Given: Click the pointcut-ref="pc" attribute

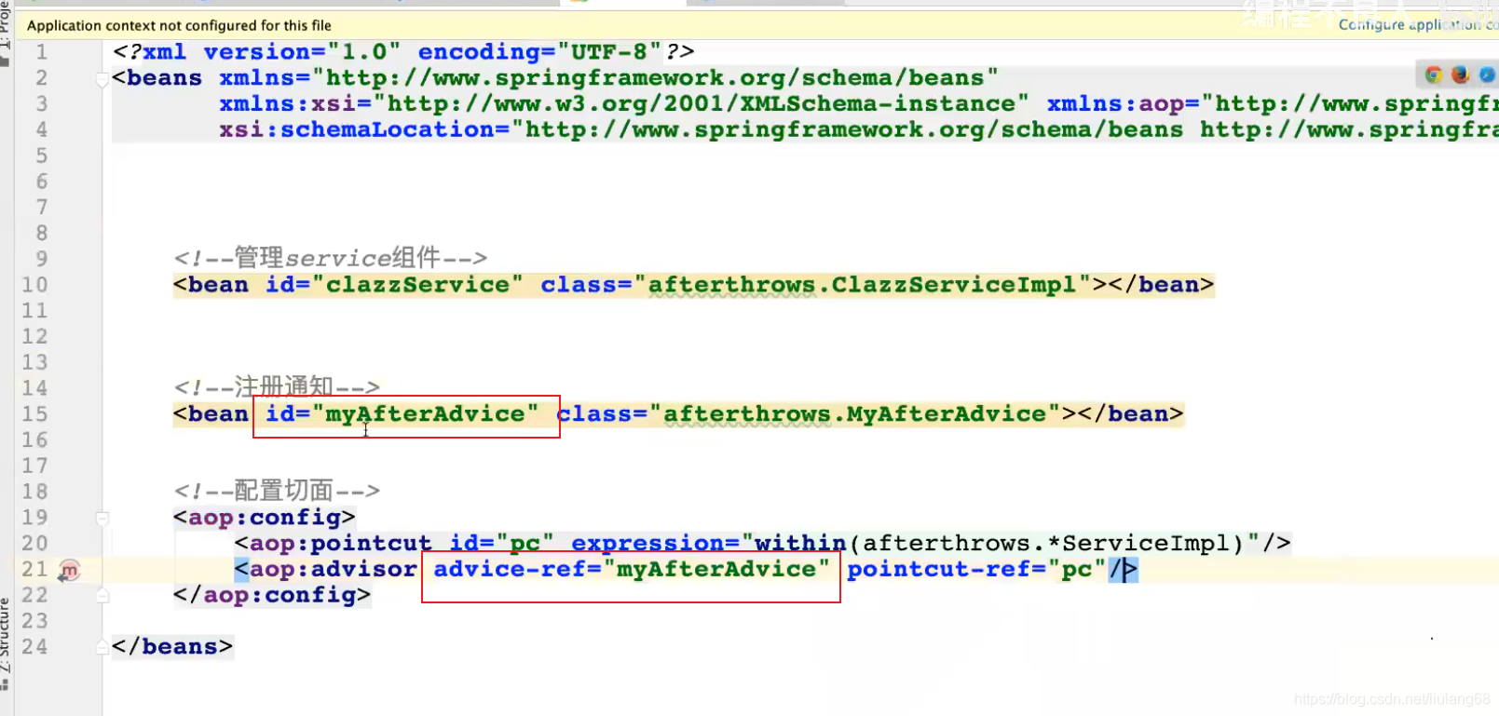Looking at the screenshot, I should pyautogui.click(x=976, y=569).
